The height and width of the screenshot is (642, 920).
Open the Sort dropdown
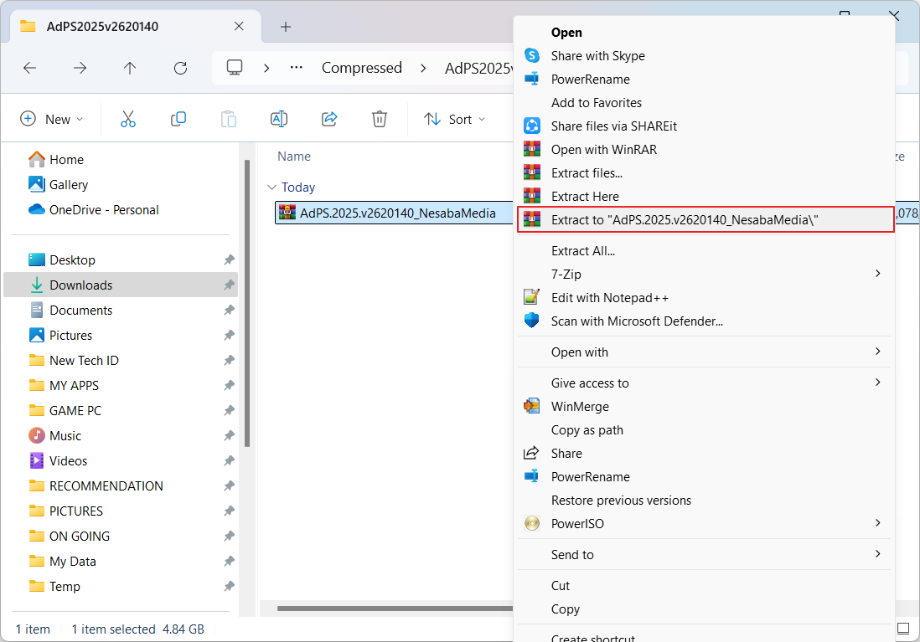pyautogui.click(x=455, y=119)
